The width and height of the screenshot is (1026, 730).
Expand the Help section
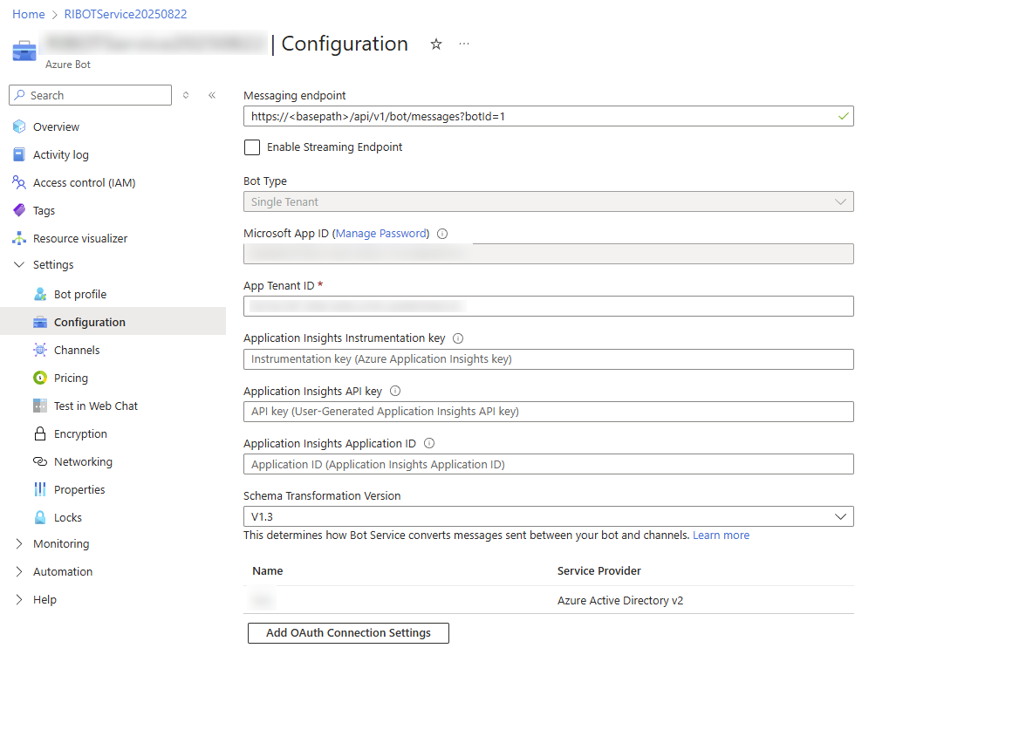tap(19, 600)
